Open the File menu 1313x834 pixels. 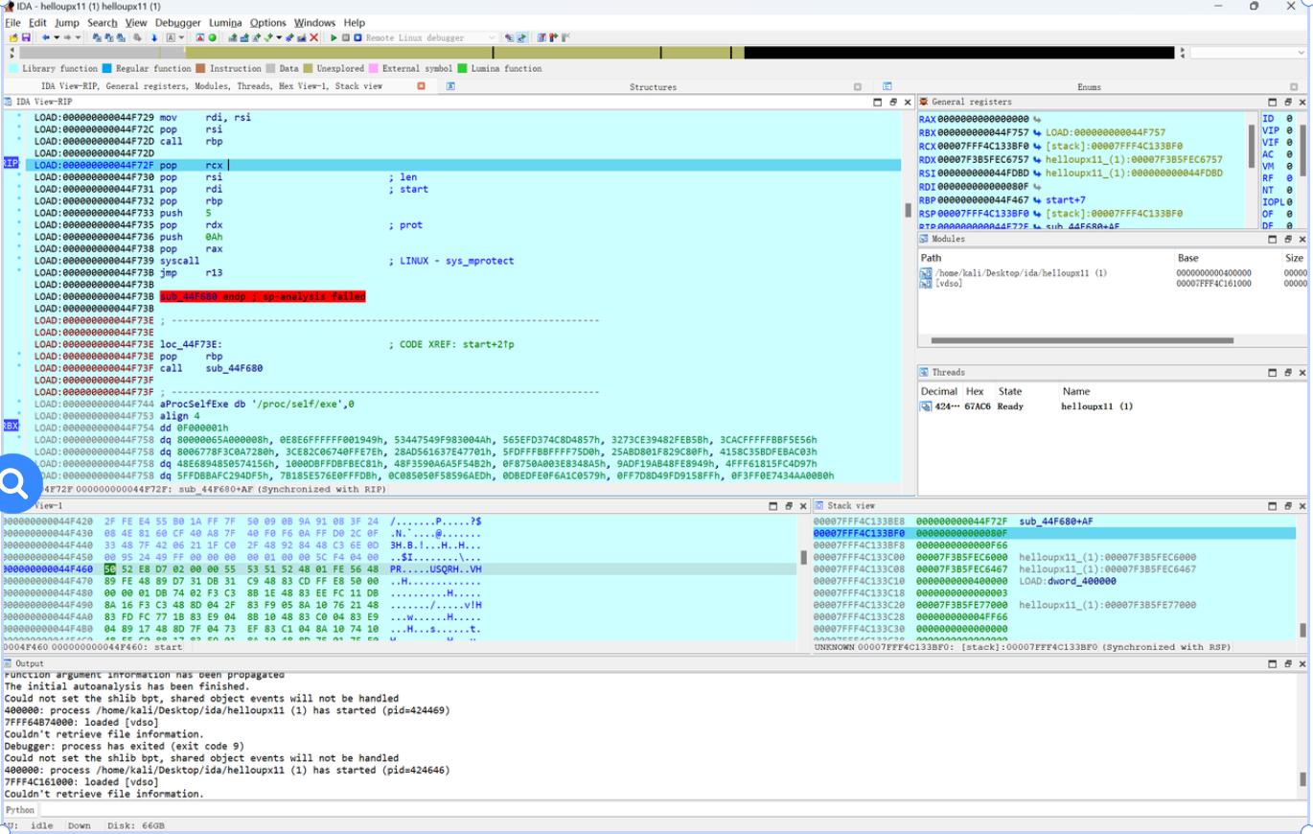12,22
